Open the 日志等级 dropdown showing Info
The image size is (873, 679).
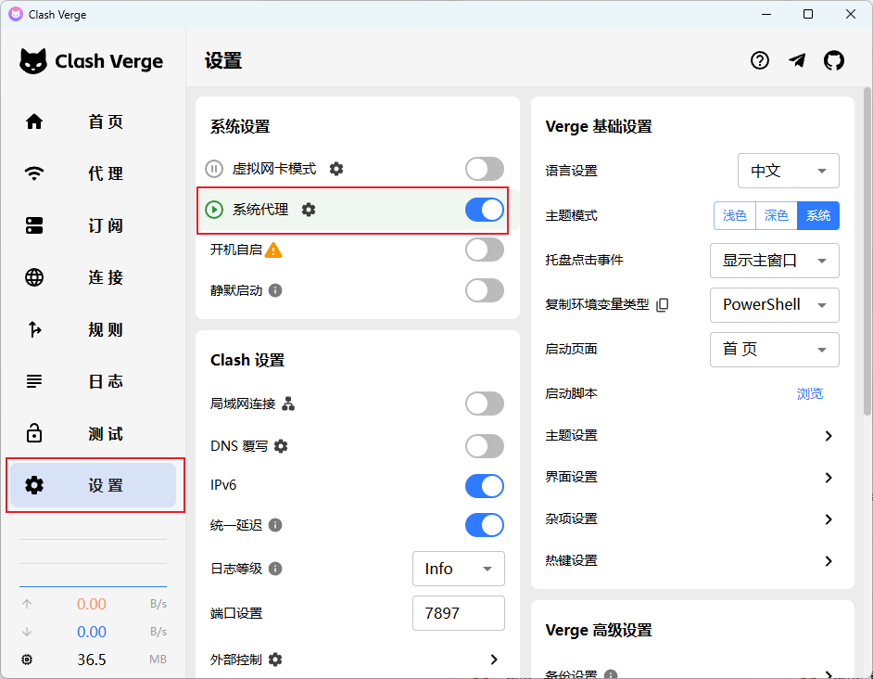point(458,569)
